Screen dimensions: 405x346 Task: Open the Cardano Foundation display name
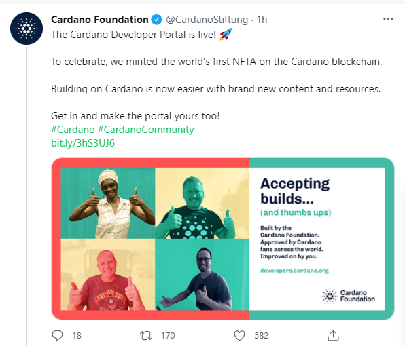click(x=100, y=20)
